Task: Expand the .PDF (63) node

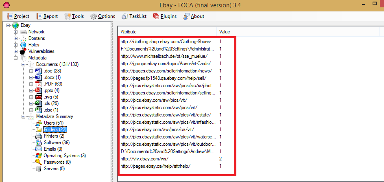Action: (31, 84)
